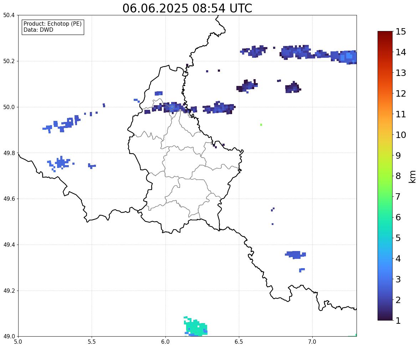Screen dimensions: 420x348
Task: Click the latitude axis label 50.4
Action: point(9,15)
